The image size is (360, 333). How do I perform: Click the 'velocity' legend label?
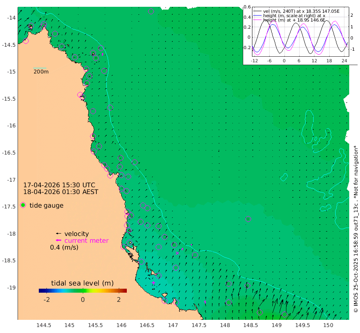click(x=76, y=234)
